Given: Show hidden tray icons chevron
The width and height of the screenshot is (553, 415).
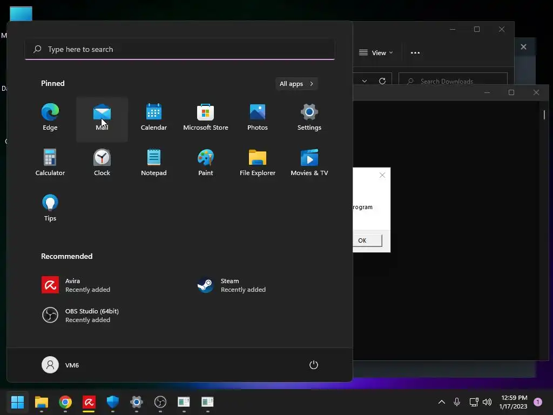Looking at the screenshot, I should (442, 402).
